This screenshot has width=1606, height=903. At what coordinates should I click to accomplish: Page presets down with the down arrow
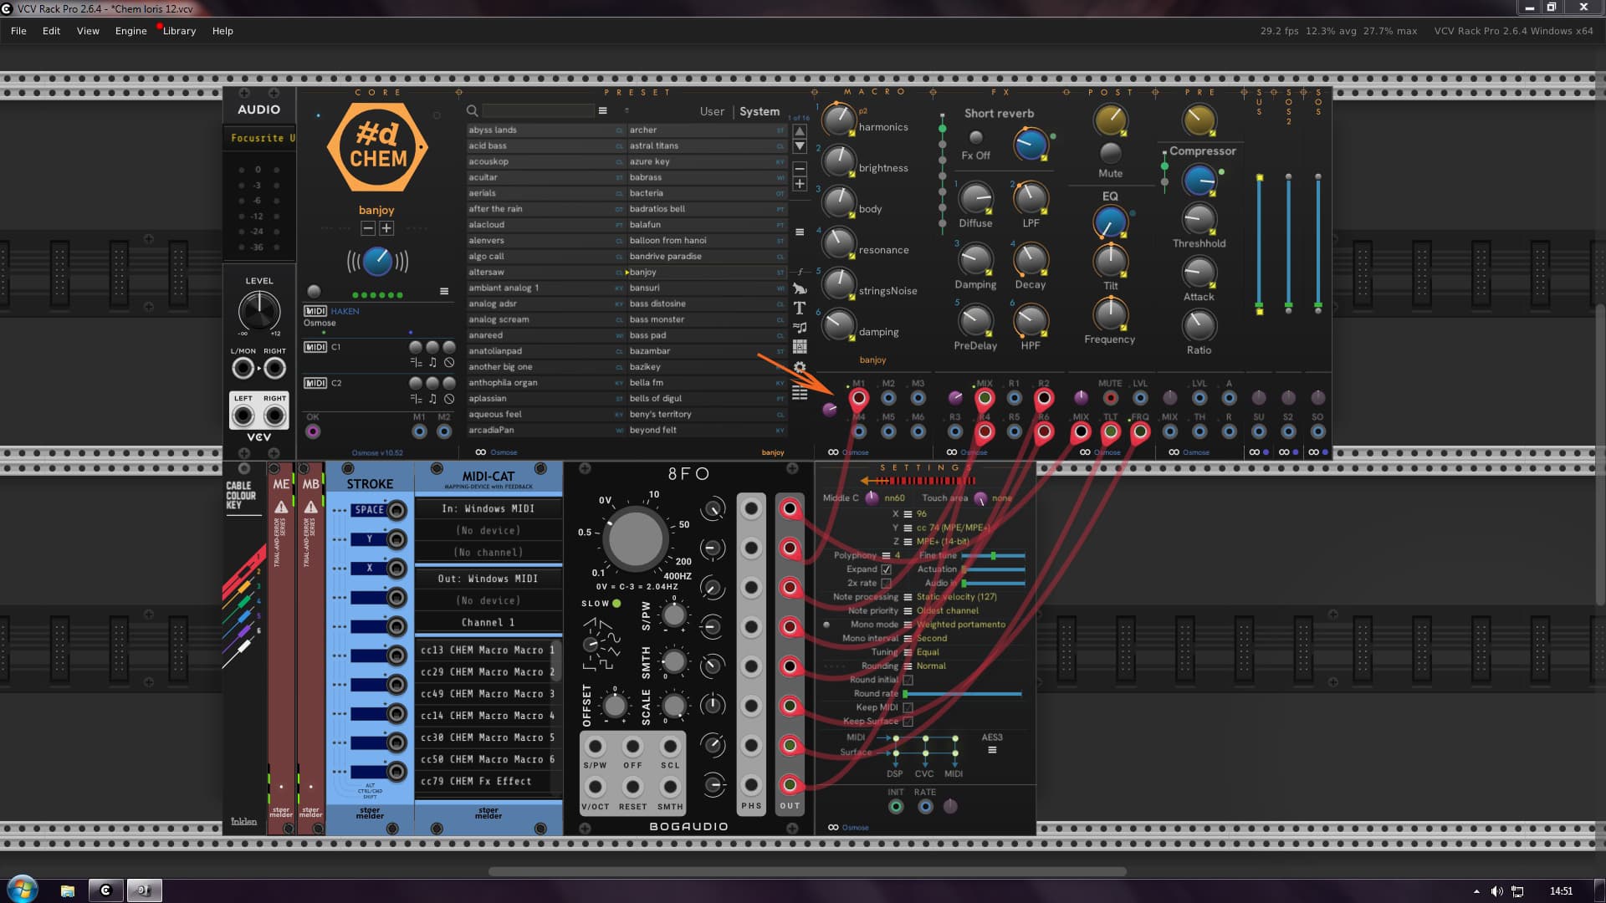(x=800, y=146)
